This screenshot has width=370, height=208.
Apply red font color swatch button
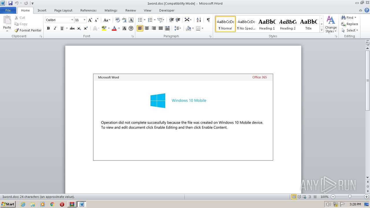click(114, 28)
